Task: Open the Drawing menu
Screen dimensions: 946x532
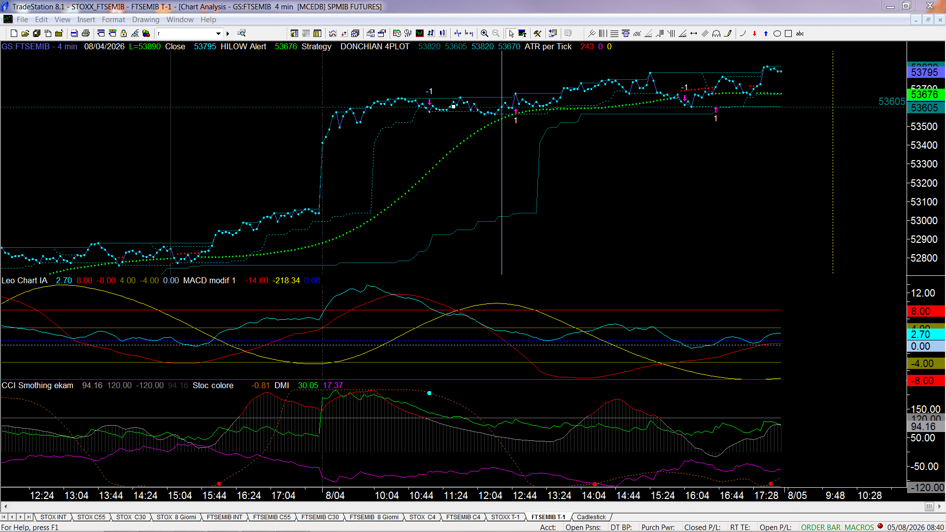Action: click(145, 20)
